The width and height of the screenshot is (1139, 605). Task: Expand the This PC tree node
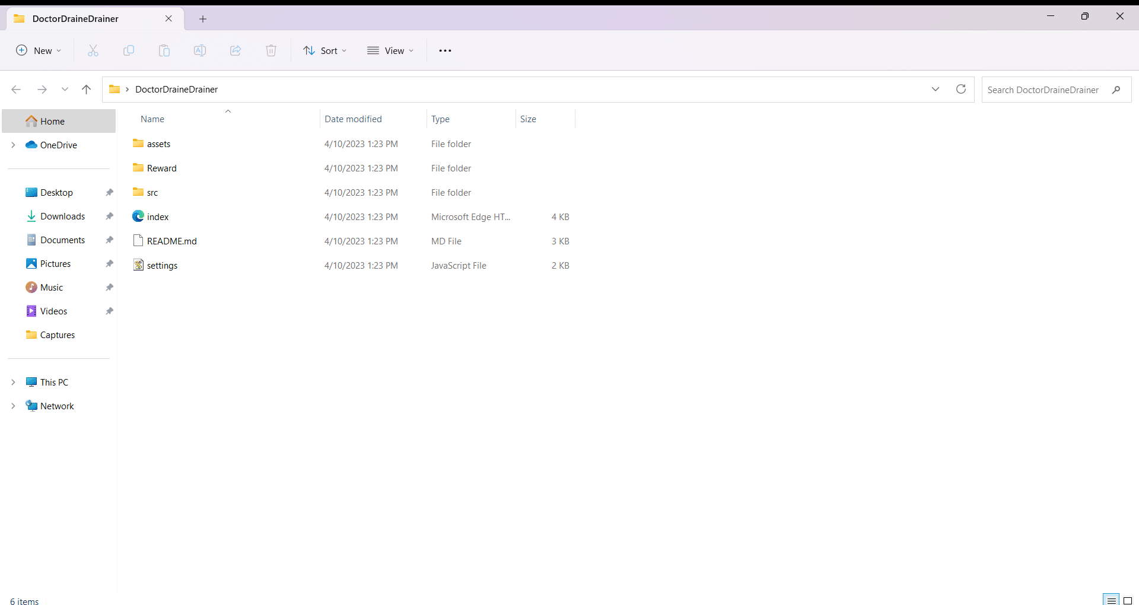13,383
